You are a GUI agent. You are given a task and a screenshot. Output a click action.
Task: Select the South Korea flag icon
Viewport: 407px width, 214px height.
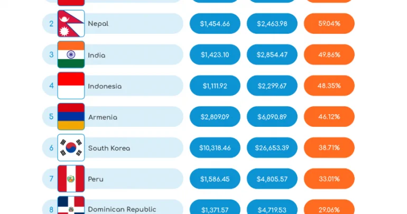click(x=71, y=147)
